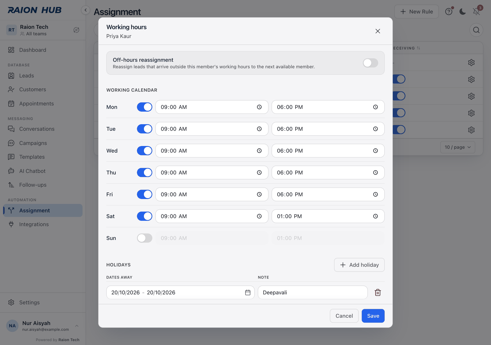
Task: Click the Save button
Action: tap(373, 316)
